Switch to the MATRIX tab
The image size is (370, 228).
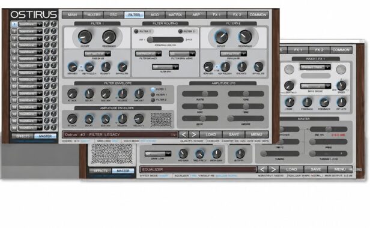click(x=175, y=14)
